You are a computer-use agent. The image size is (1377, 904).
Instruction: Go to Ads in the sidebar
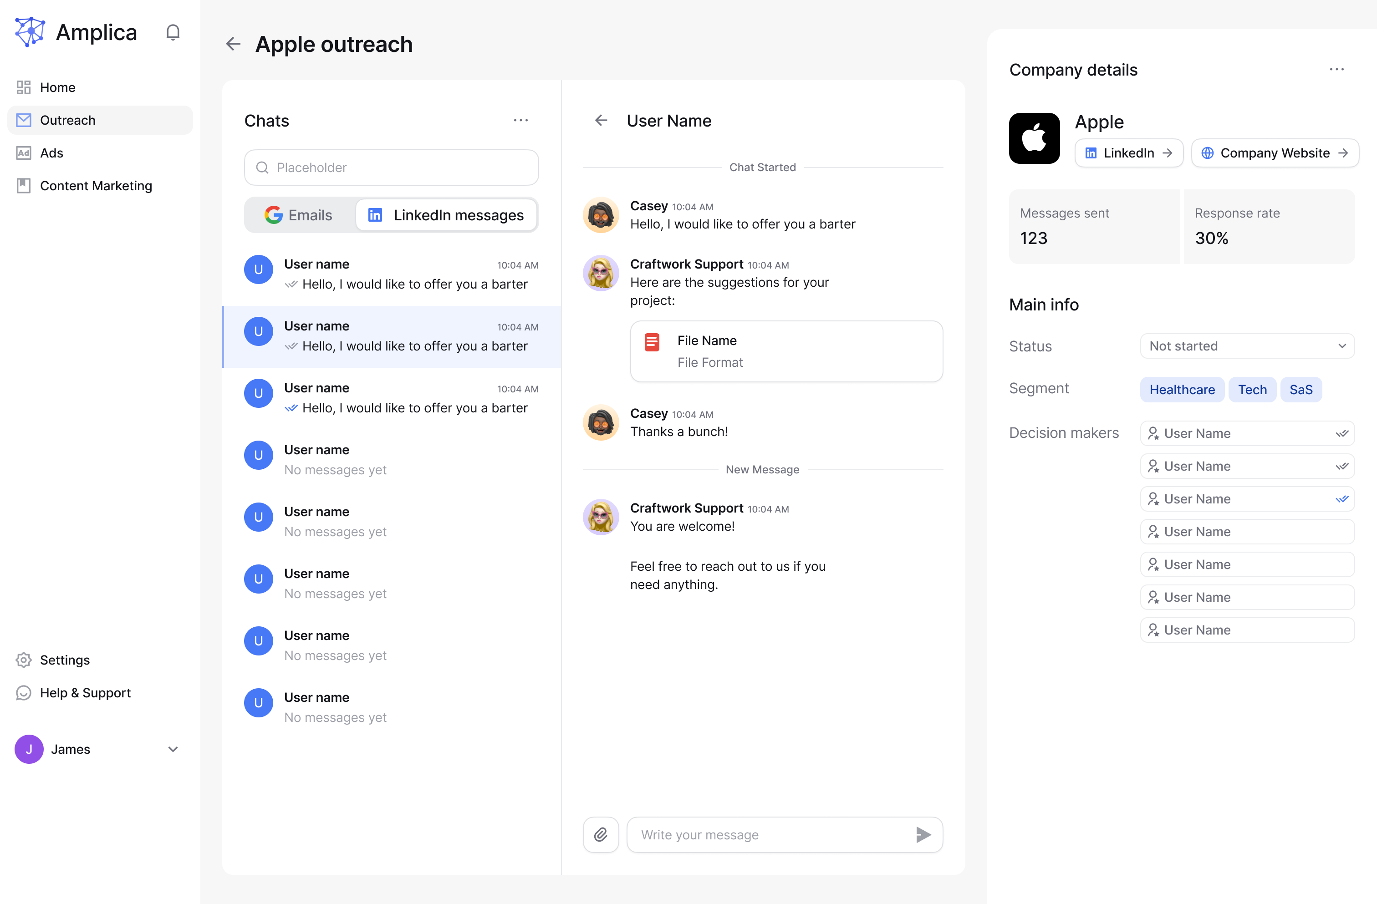pyautogui.click(x=51, y=152)
